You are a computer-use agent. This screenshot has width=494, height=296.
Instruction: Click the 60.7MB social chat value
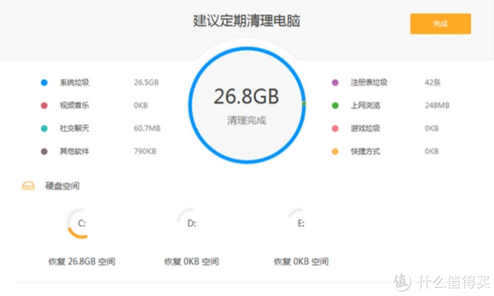coord(147,128)
